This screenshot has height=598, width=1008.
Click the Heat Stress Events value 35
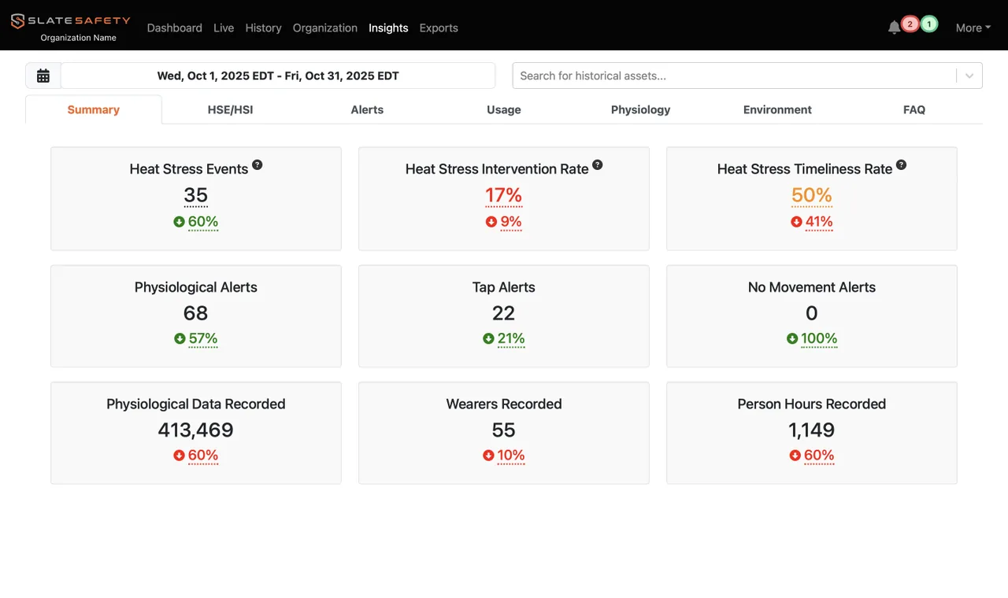196,195
